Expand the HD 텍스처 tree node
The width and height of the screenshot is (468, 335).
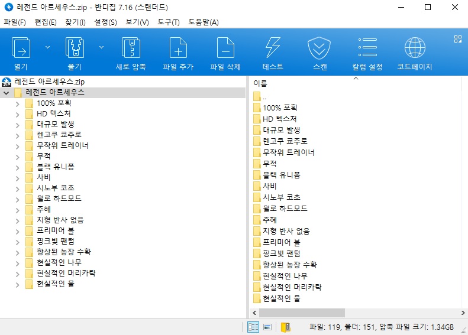click(17, 115)
